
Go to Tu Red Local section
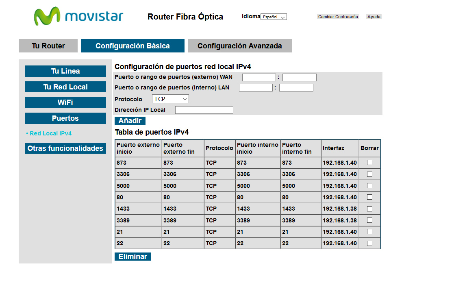click(x=65, y=87)
